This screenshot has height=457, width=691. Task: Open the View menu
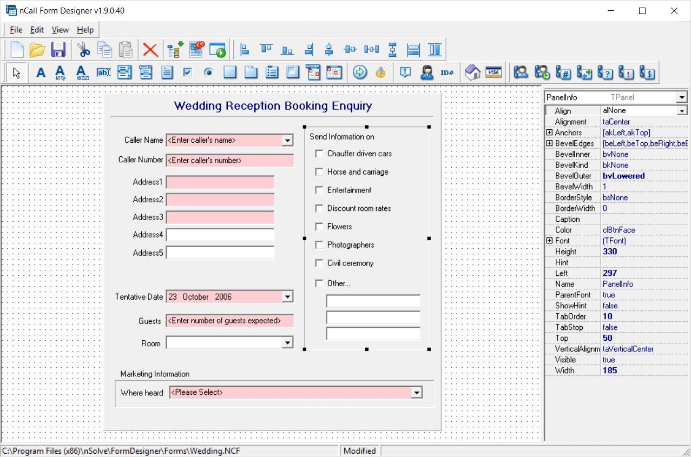tap(60, 30)
